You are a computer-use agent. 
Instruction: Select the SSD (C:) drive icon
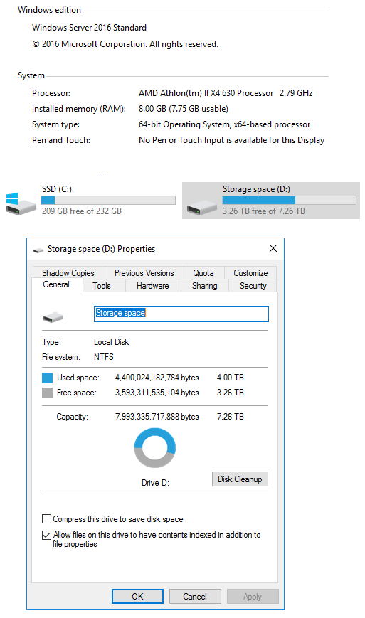[21, 203]
